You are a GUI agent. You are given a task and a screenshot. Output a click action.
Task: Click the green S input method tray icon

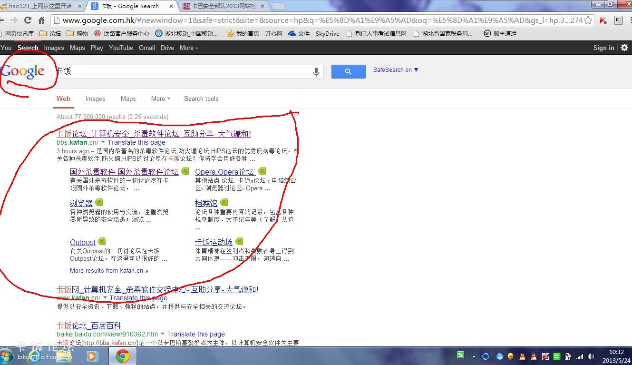pos(460,355)
